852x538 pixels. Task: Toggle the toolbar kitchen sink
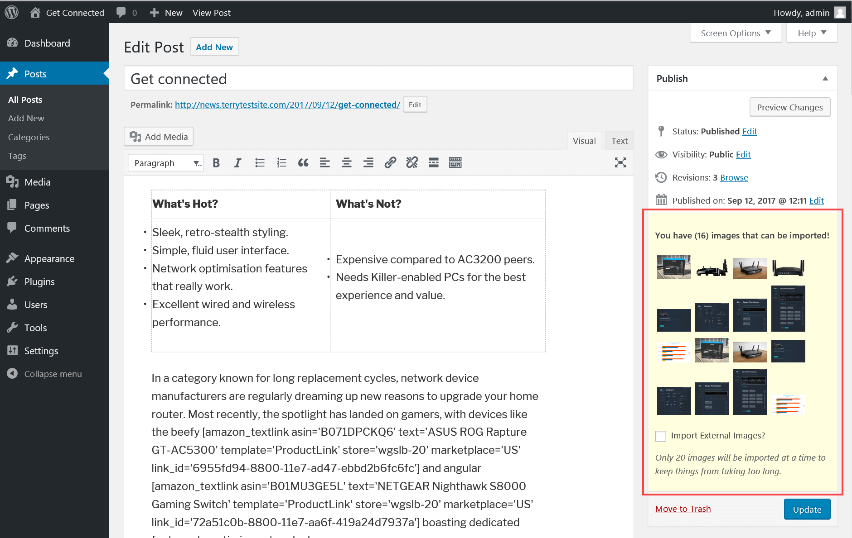(x=455, y=163)
